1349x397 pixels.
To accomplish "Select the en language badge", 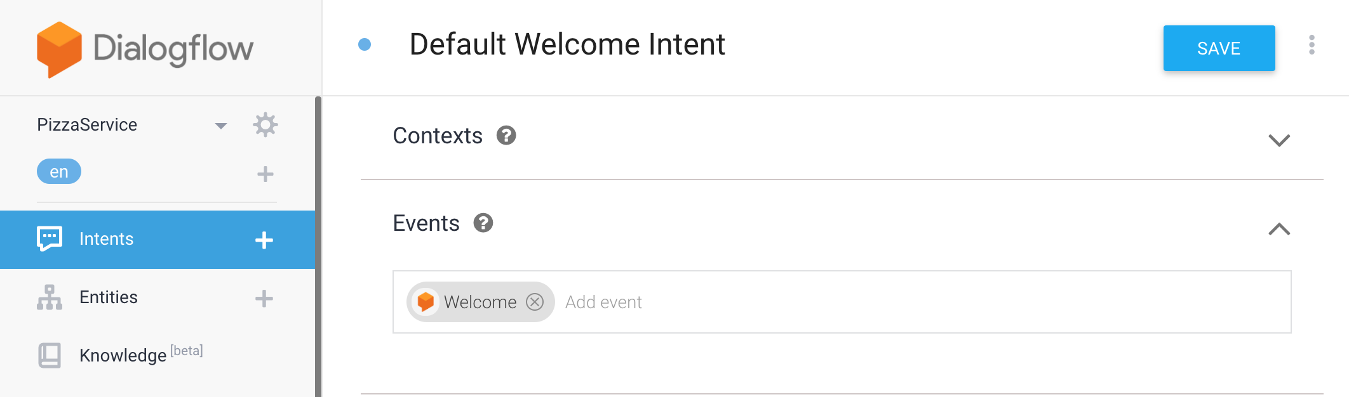I will [x=59, y=172].
